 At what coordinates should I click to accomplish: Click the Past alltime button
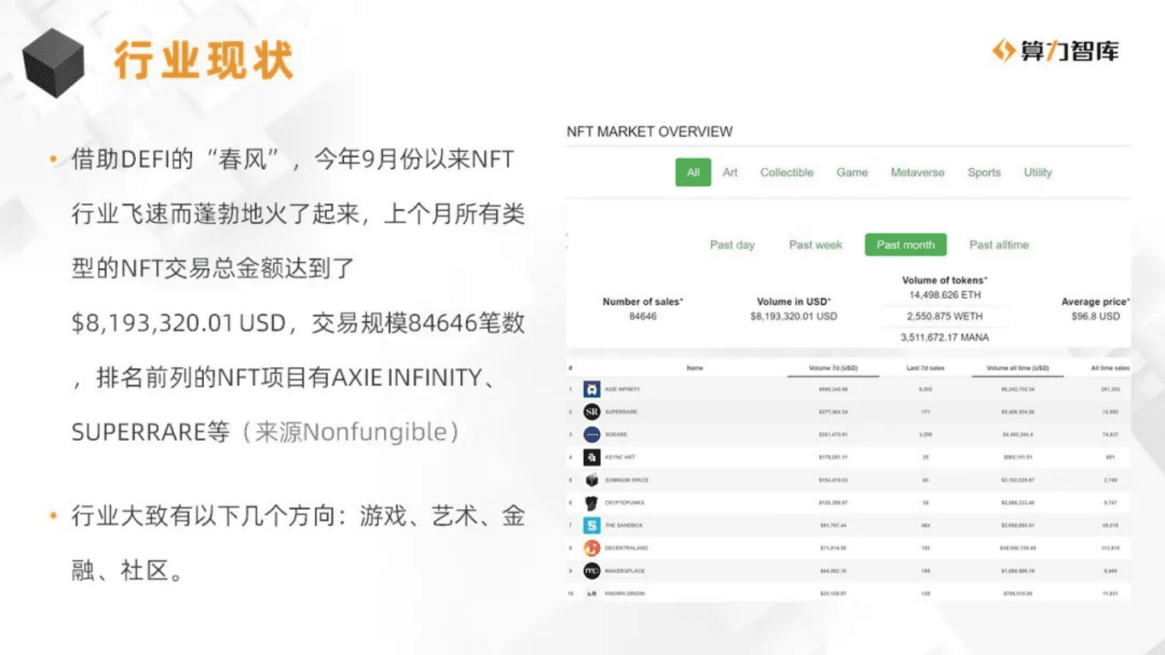click(998, 244)
